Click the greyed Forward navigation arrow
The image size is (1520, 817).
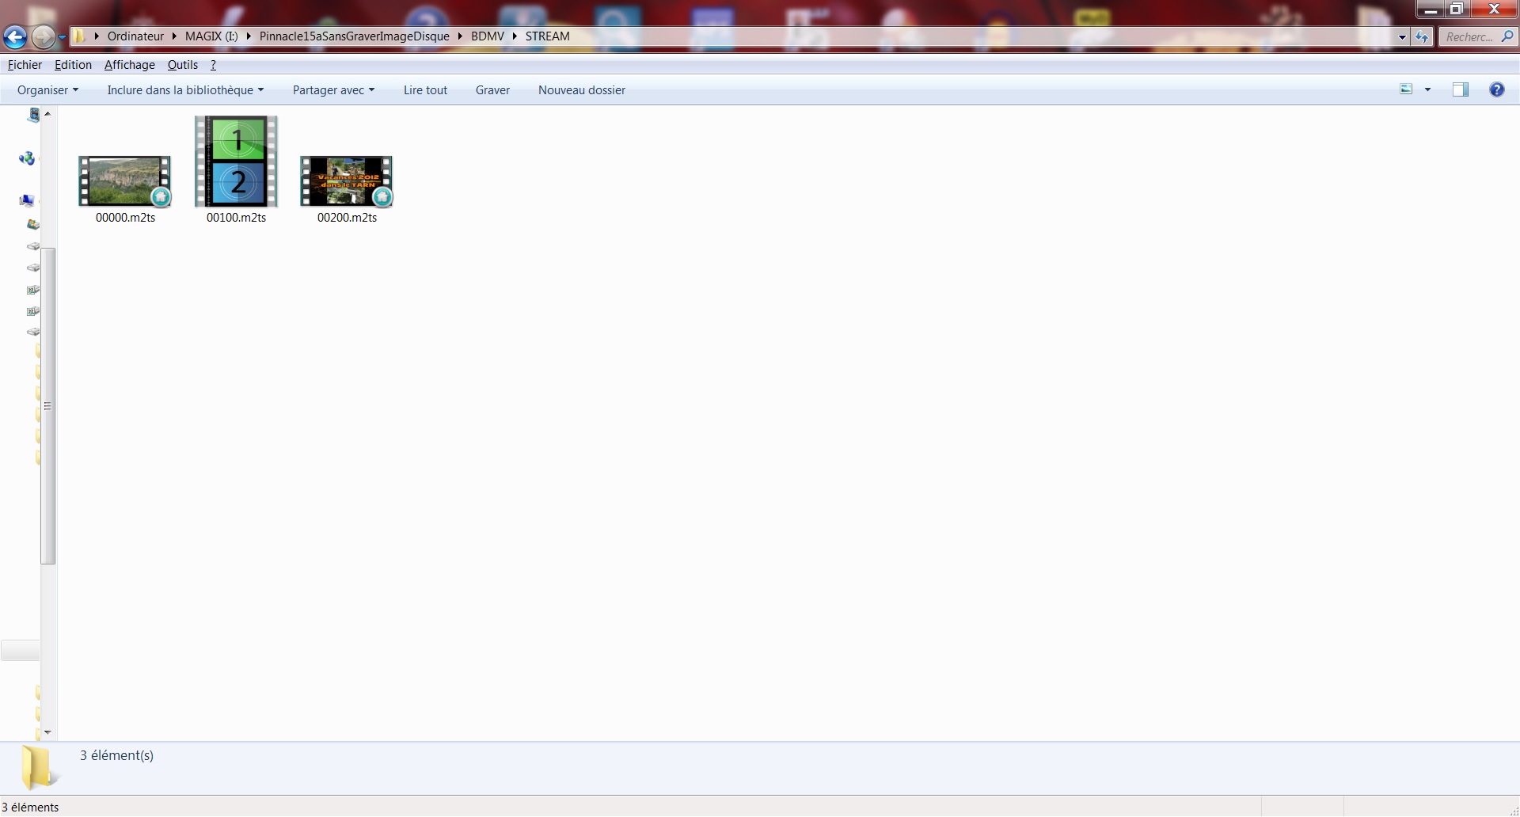click(44, 36)
